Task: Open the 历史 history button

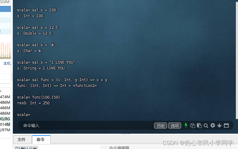Action: click(160, 126)
